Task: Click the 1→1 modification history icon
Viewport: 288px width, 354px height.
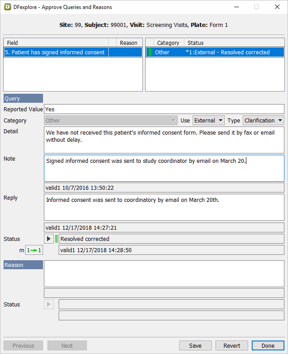Action: click(34, 250)
